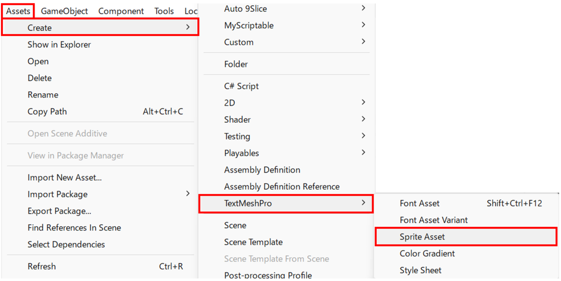Click the Component menu
Screen dimensions: 561x281
tap(121, 11)
